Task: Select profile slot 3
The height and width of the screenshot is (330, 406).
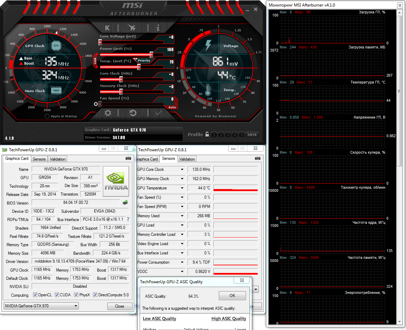Action: tap(227, 134)
